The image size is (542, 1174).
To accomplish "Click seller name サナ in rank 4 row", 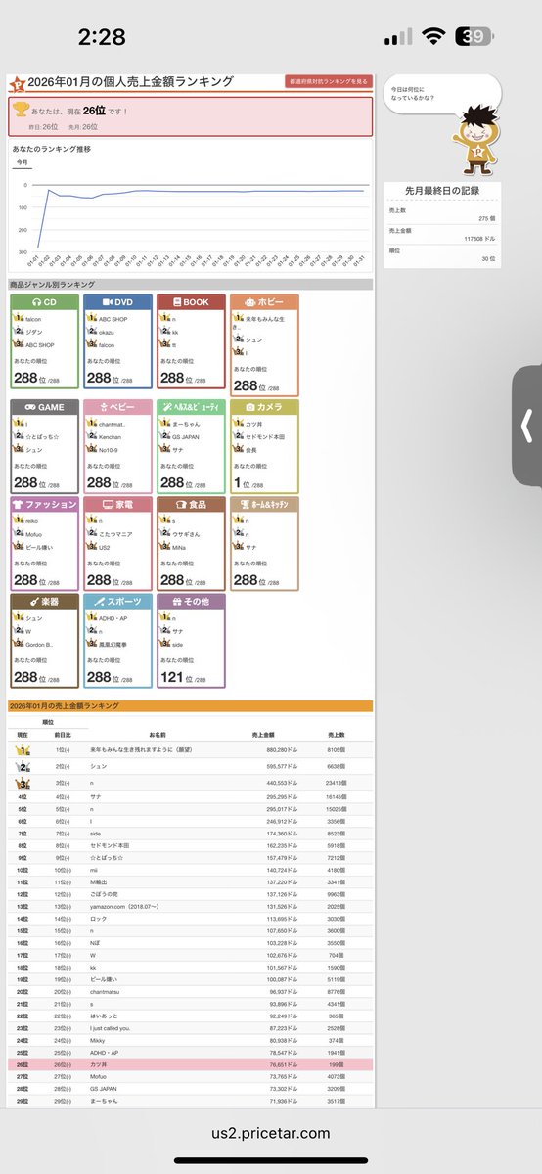I will 96,798.
